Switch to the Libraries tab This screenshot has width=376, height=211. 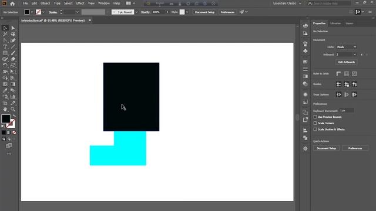[x=335, y=23]
